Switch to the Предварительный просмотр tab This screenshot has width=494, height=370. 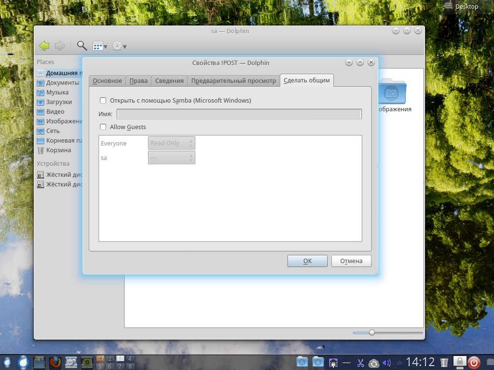coord(233,80)
